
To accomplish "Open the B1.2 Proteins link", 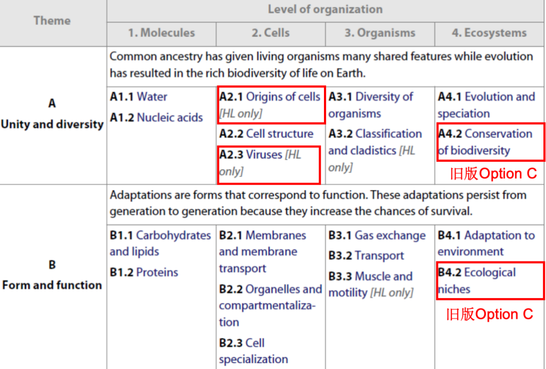I will click(144, 272).
